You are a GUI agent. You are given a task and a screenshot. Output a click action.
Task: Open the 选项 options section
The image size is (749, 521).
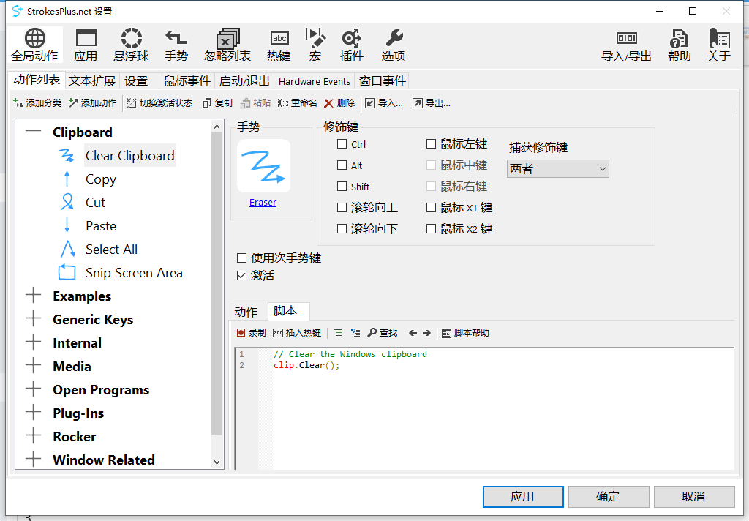pos(394,45)
